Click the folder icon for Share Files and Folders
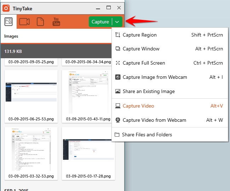The image size is (230, 191). [117, 135]
